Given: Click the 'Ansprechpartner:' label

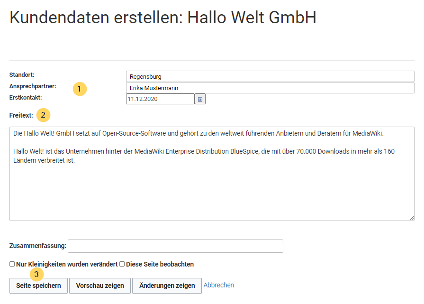Looking at the screenshot, I should pyautogui.click(x=33, y=86).
